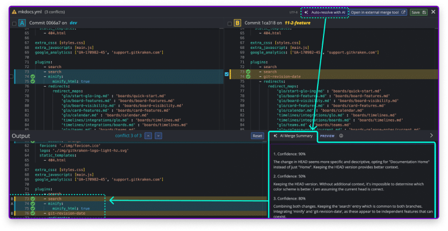Click line 73 search in pane B
The height and width of the screenshot is (231, 448).
(x=268, y=72)
